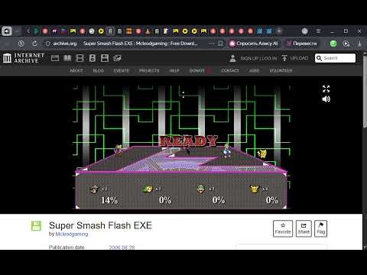The width and height of the screenshot is (367, 275).
Task: Open the ABOUT menu item
Action: pos(76,70)
